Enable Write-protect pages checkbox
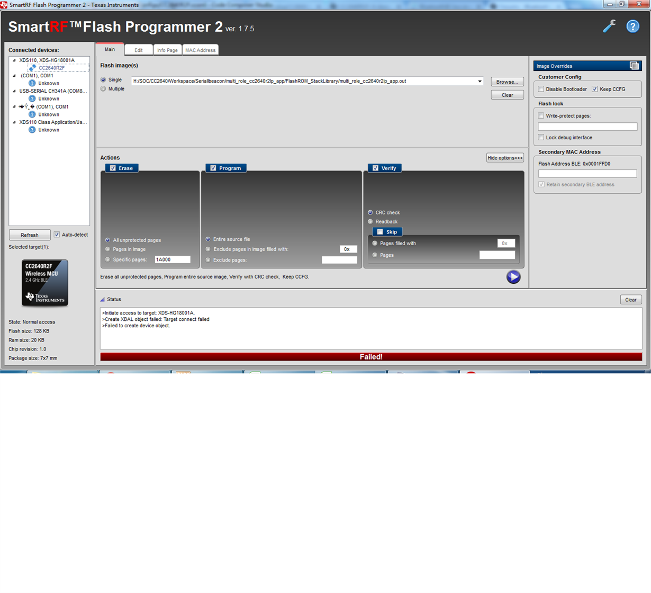 point(541,115)
